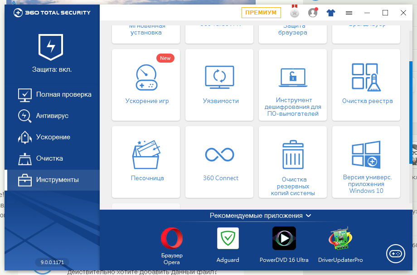Image resolution: width=417 pixels, height=275 pixels.
Task: Click the New badge on Ускорение игр
Action: pyautogui.click(x=165, y=58)
